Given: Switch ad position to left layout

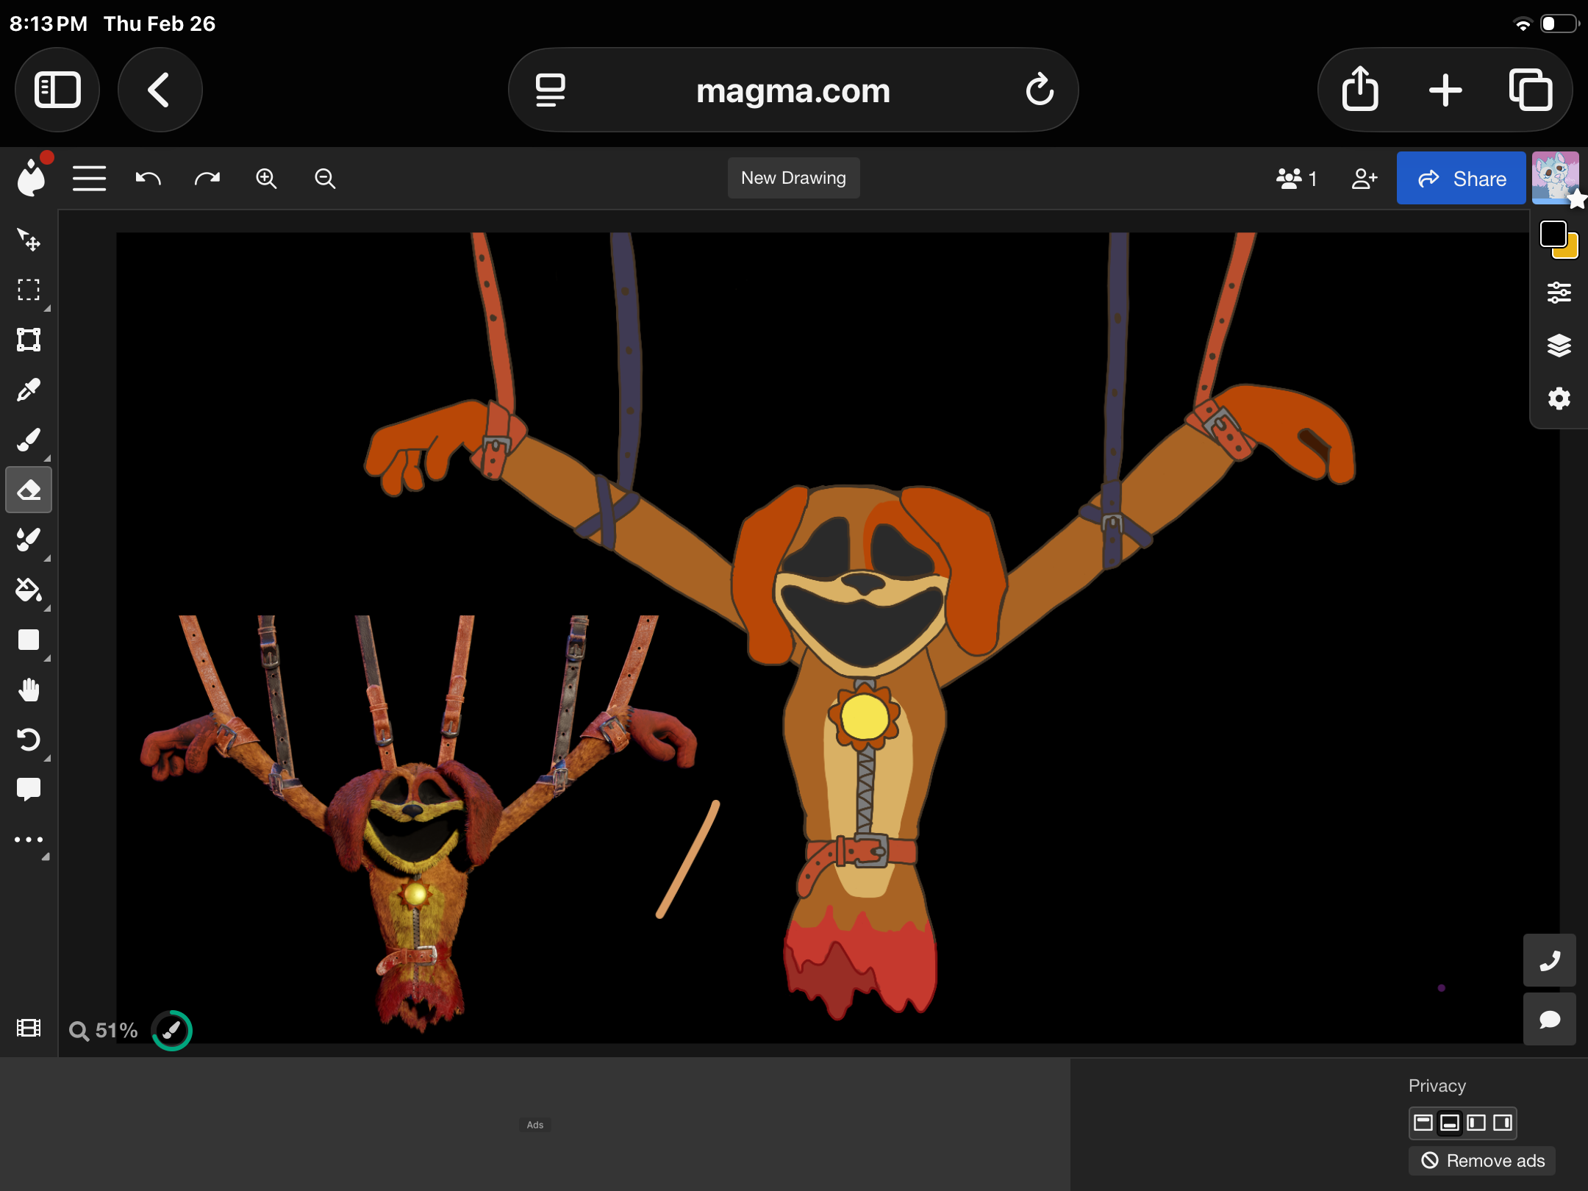Looking at the screenshot, I should click(x=1476, y=1123).
